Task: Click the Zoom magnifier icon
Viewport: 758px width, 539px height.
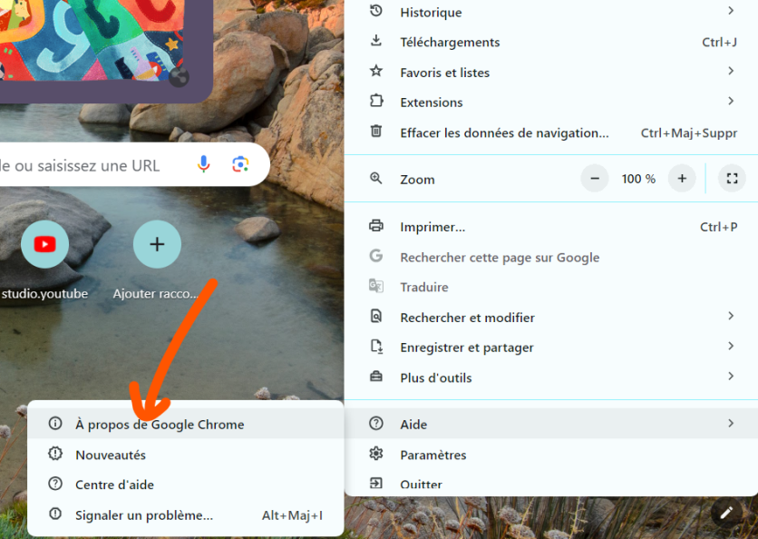Action: (x=376, y=179)
